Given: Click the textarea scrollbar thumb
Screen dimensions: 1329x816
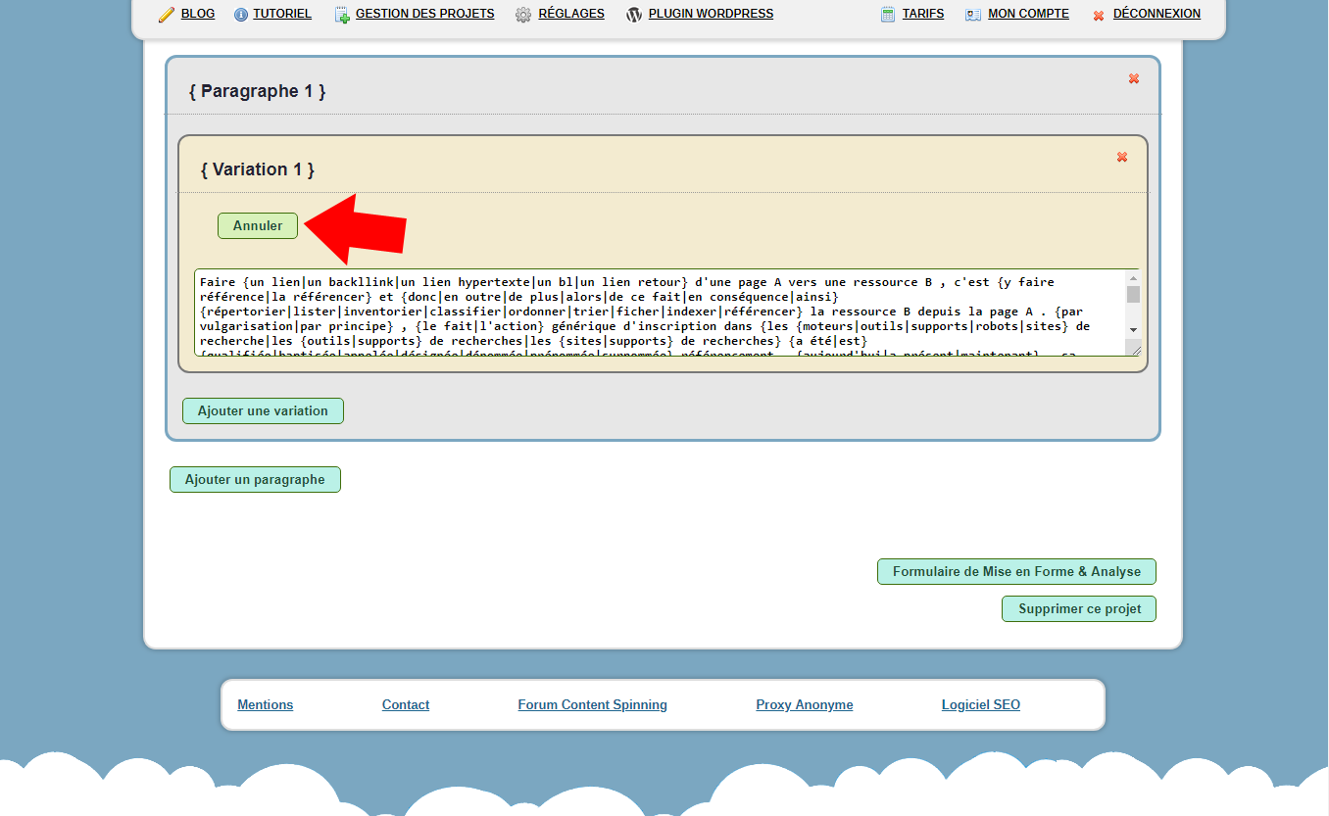Looking at the screenshot, I should click(x=1133, y=294).
